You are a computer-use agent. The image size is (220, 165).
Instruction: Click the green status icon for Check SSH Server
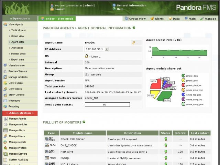tap(166, 139)
